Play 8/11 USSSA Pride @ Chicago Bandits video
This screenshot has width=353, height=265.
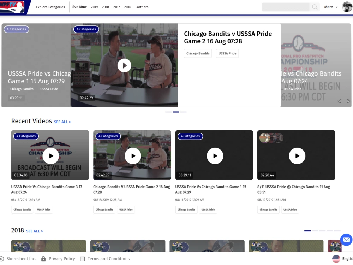pos(297,156)
